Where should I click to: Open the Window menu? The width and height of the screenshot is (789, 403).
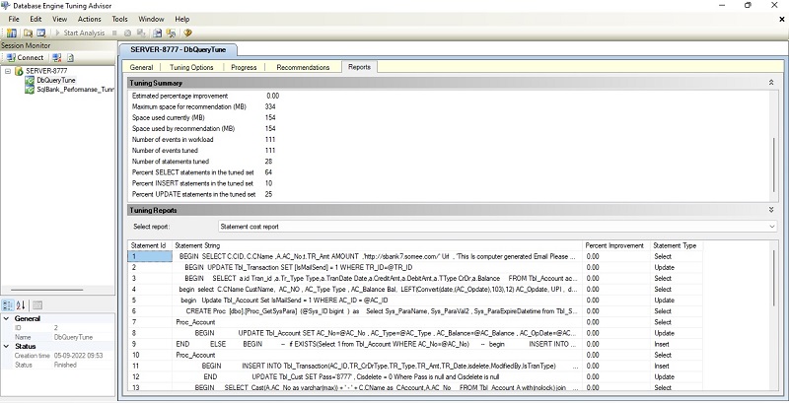[151, 19]
